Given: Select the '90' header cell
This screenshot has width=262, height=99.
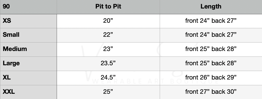Looking at the screenshot, I should (x=28, y=7).
